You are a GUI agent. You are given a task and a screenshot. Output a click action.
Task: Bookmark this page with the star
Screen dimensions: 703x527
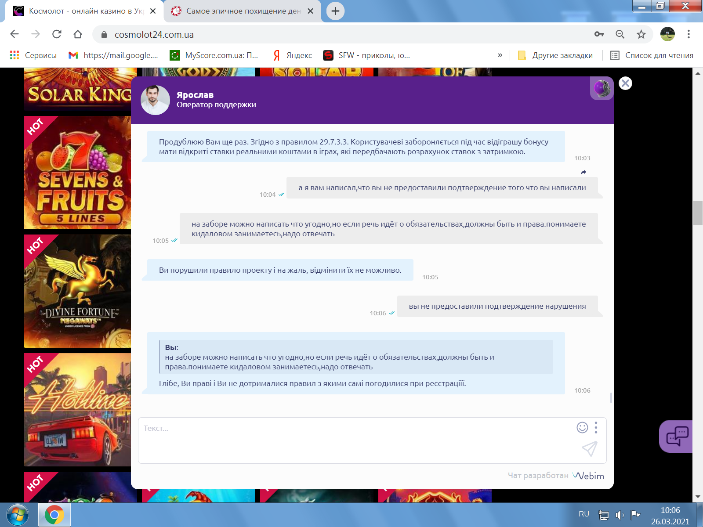641,34
